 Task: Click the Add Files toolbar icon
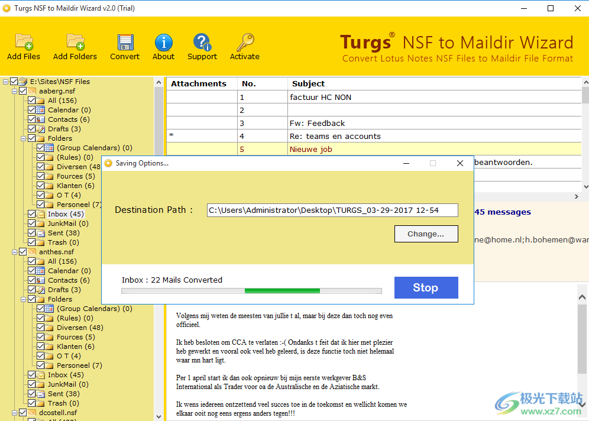pyautogui.click(x=24, y=42)
